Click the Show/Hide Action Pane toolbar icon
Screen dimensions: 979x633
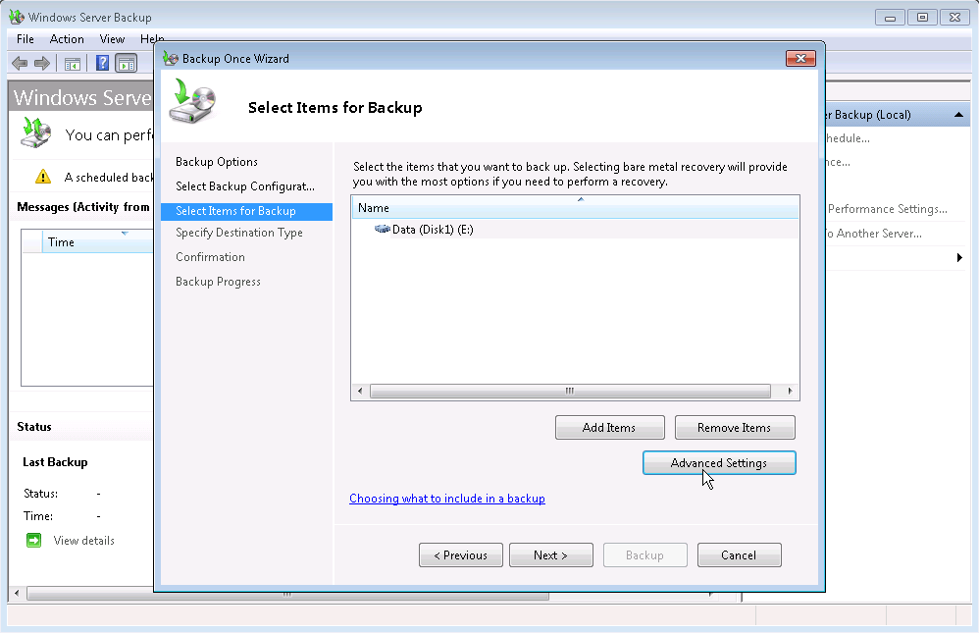tap(128, 63)
